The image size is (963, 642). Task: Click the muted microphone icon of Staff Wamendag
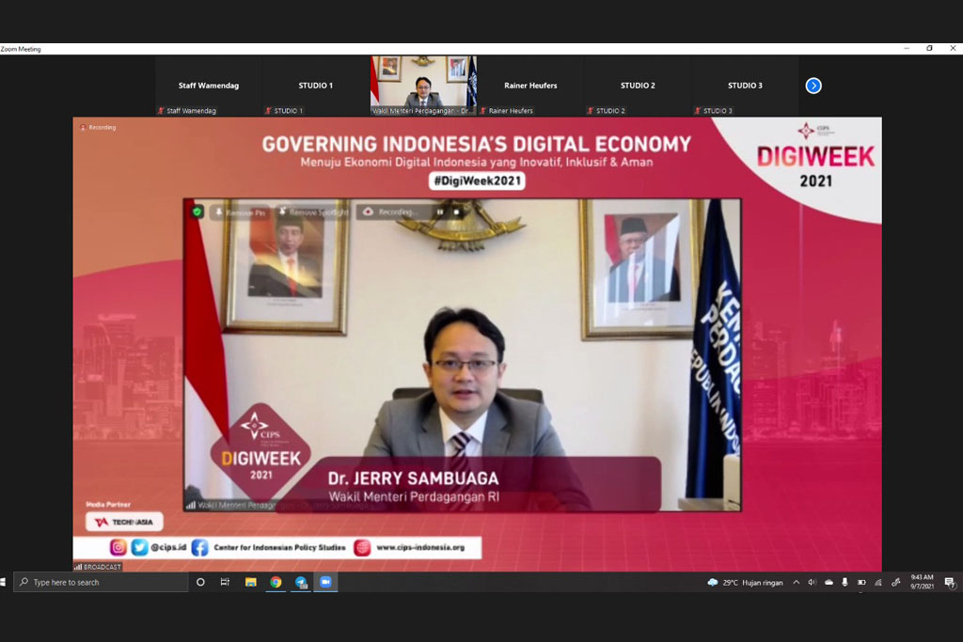tap(161, 111)
